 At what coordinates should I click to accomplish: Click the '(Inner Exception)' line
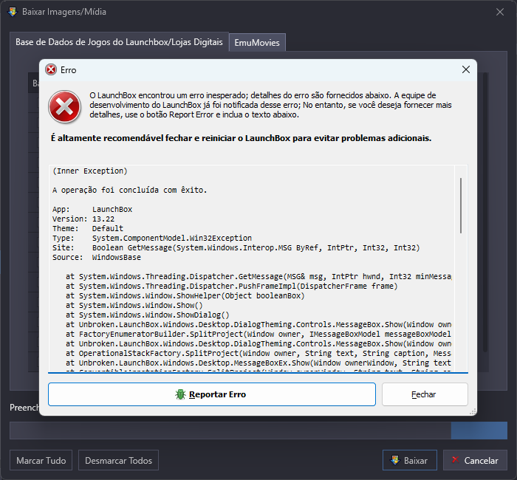point(89,171)
